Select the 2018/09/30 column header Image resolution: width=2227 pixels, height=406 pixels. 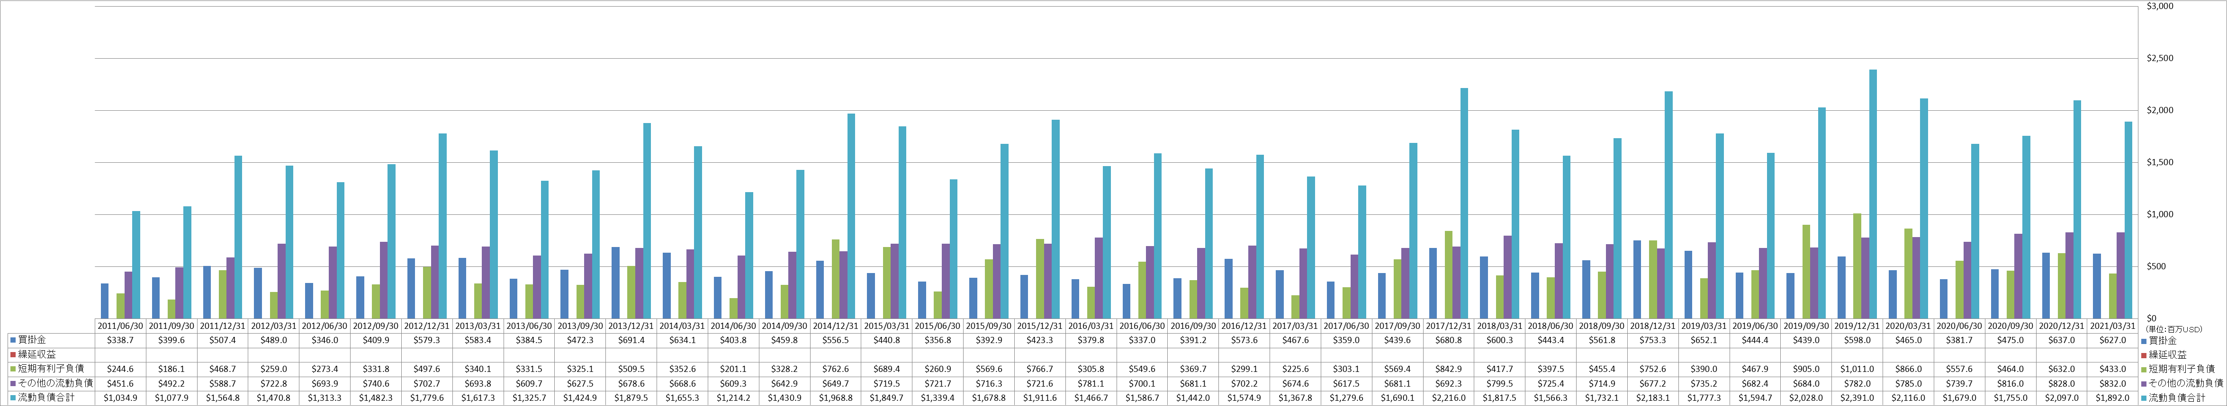click(1601, 327)
